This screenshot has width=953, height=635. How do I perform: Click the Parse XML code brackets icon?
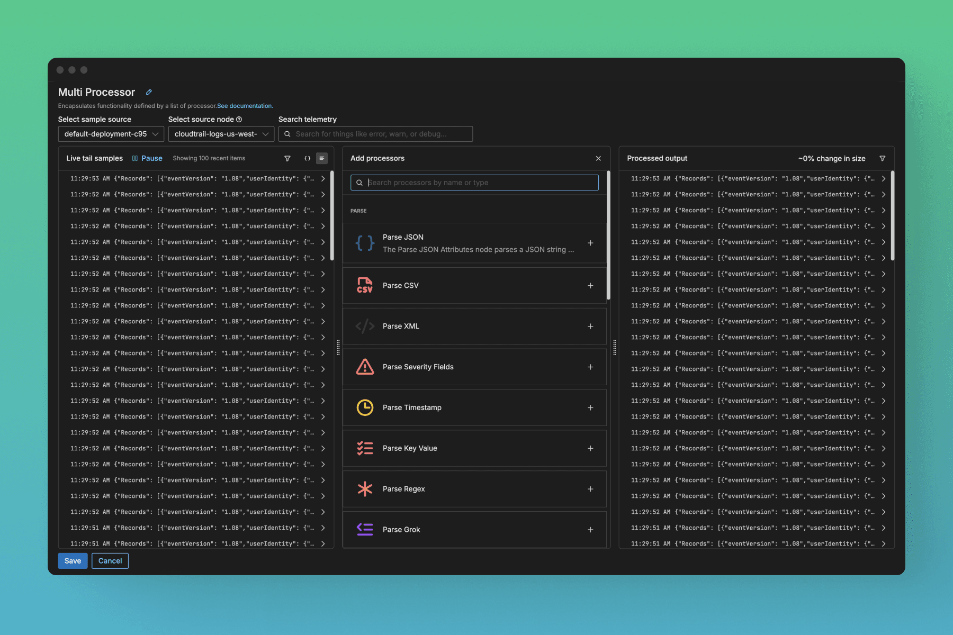point(365,326)
